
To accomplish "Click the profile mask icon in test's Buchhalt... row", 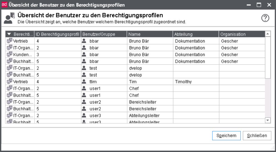I will point(9,75).
